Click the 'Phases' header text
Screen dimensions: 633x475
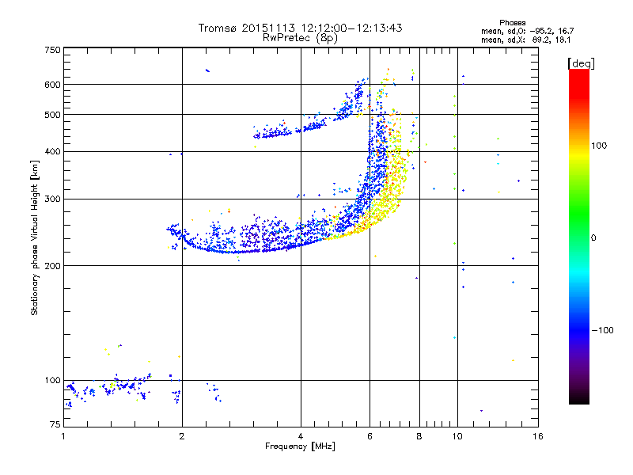tap(512, 23)
